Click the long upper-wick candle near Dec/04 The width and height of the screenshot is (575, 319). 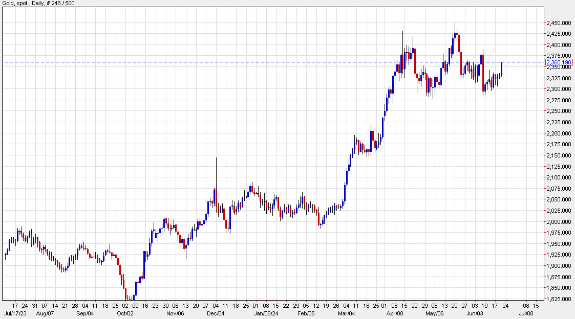click(216, 174)
